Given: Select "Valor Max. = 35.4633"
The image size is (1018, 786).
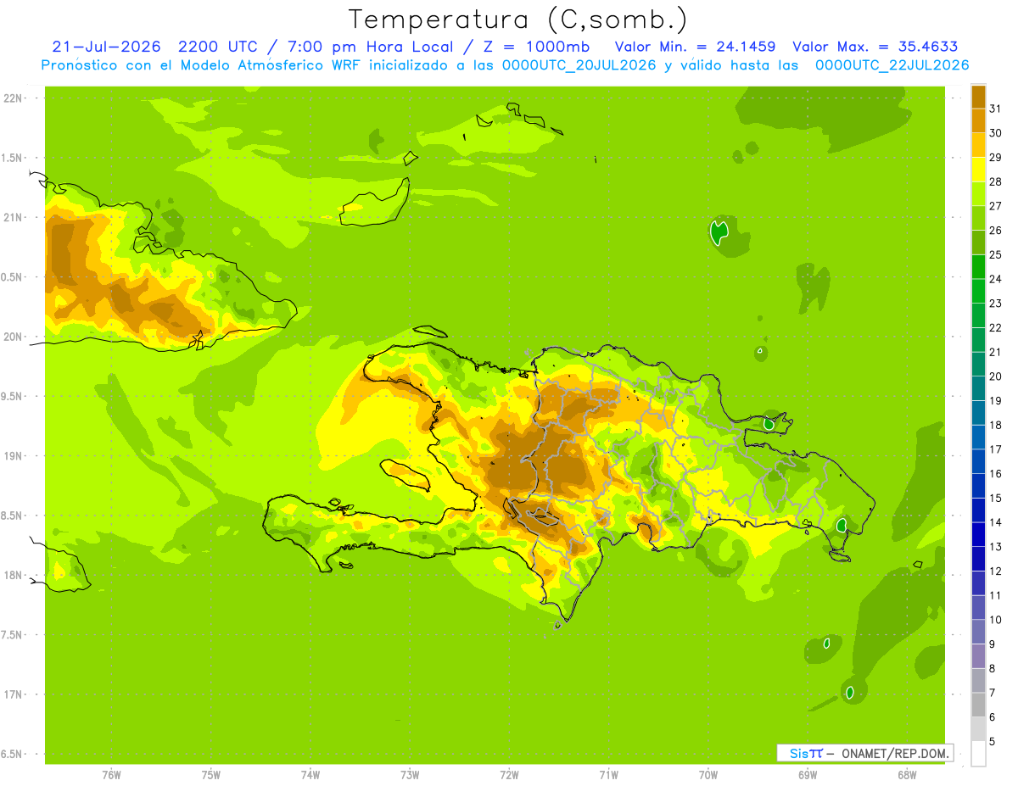Looking at the screenshot, I should 875,47.
